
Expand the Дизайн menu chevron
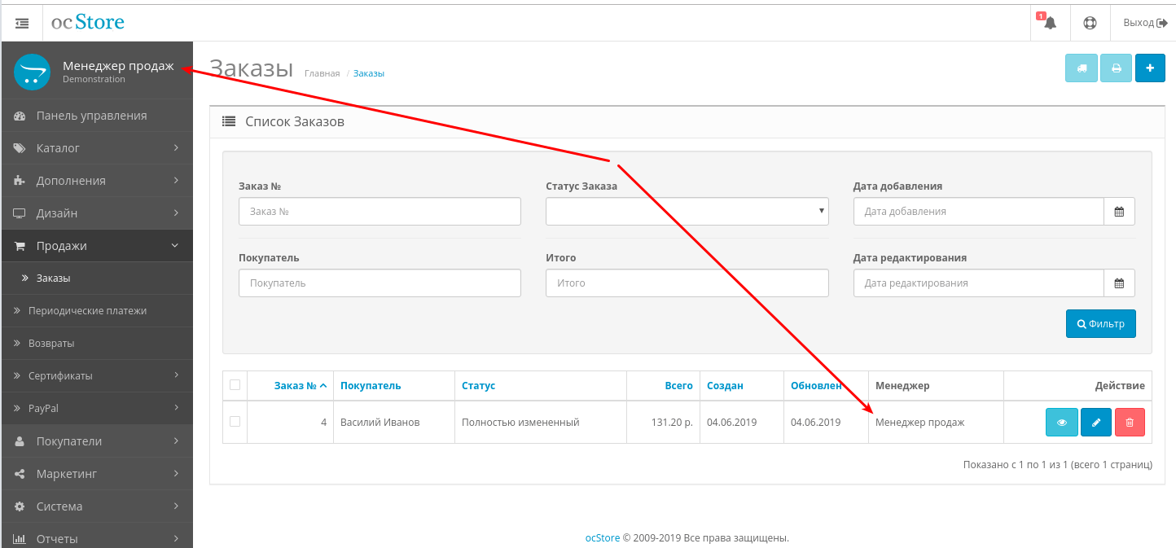pos(176,213)
